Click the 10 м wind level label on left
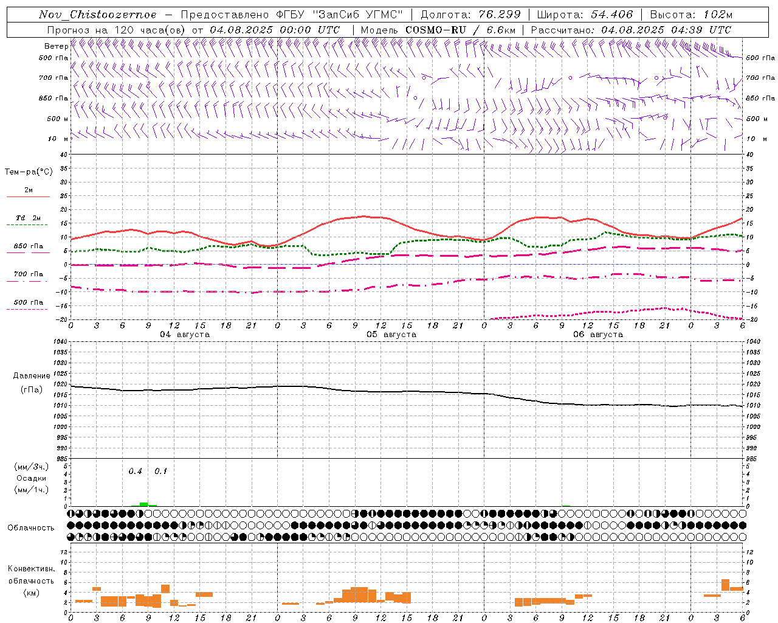 (58, 139)
